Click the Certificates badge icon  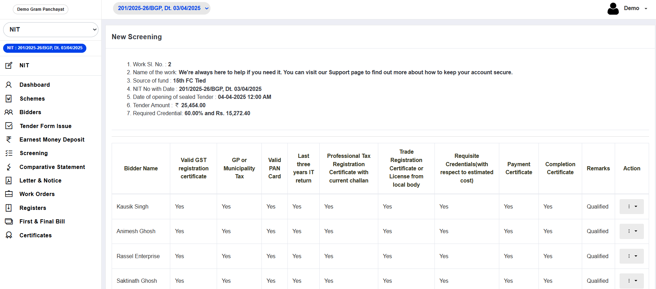pos(9,235)
